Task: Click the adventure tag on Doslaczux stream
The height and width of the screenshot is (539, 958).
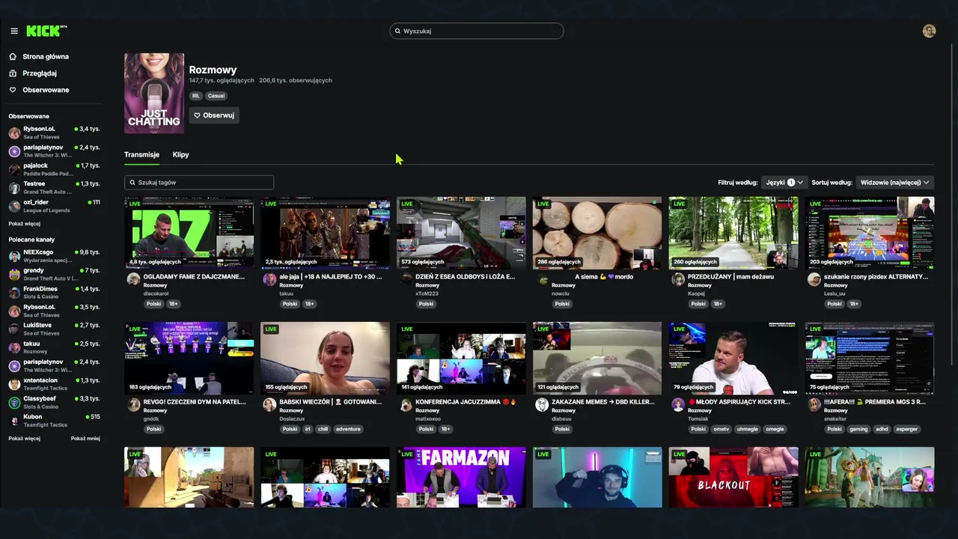Action: pyautogui.click(x=349, y=429)
